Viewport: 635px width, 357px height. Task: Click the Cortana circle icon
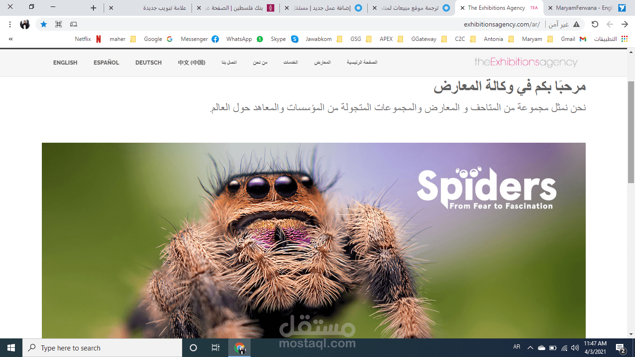193,348
